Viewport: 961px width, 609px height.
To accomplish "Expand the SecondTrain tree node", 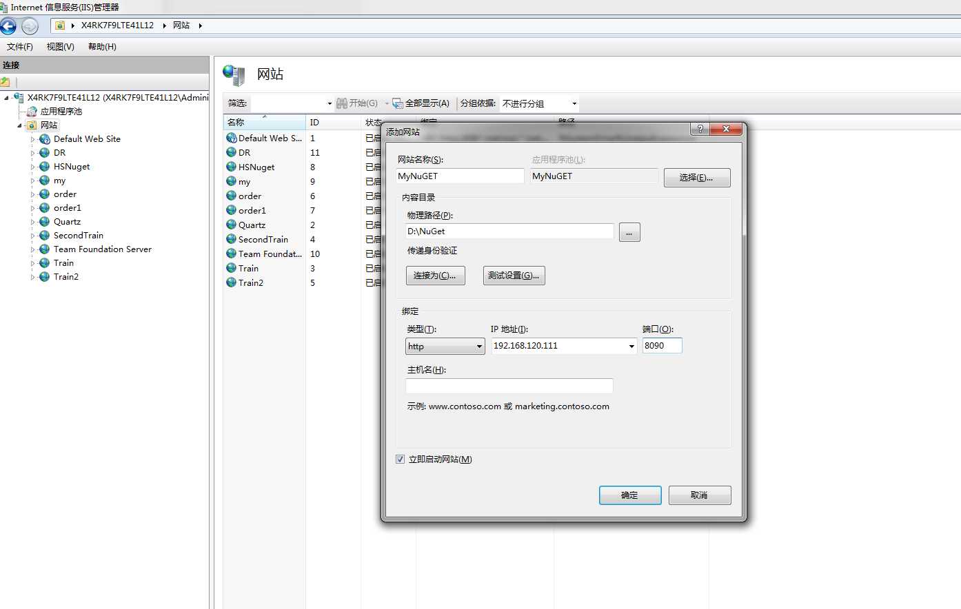I will coord(32,236).
